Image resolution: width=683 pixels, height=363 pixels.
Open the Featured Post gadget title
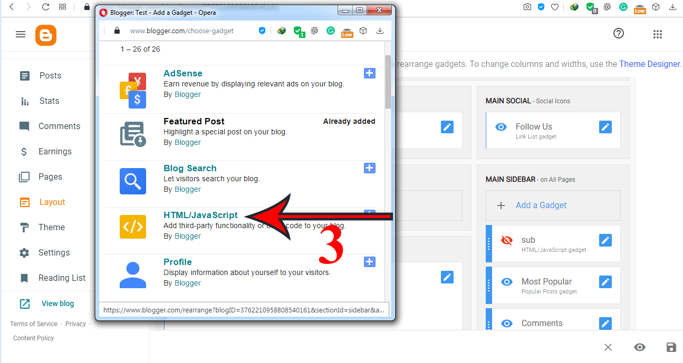click(x=194, y=121)
